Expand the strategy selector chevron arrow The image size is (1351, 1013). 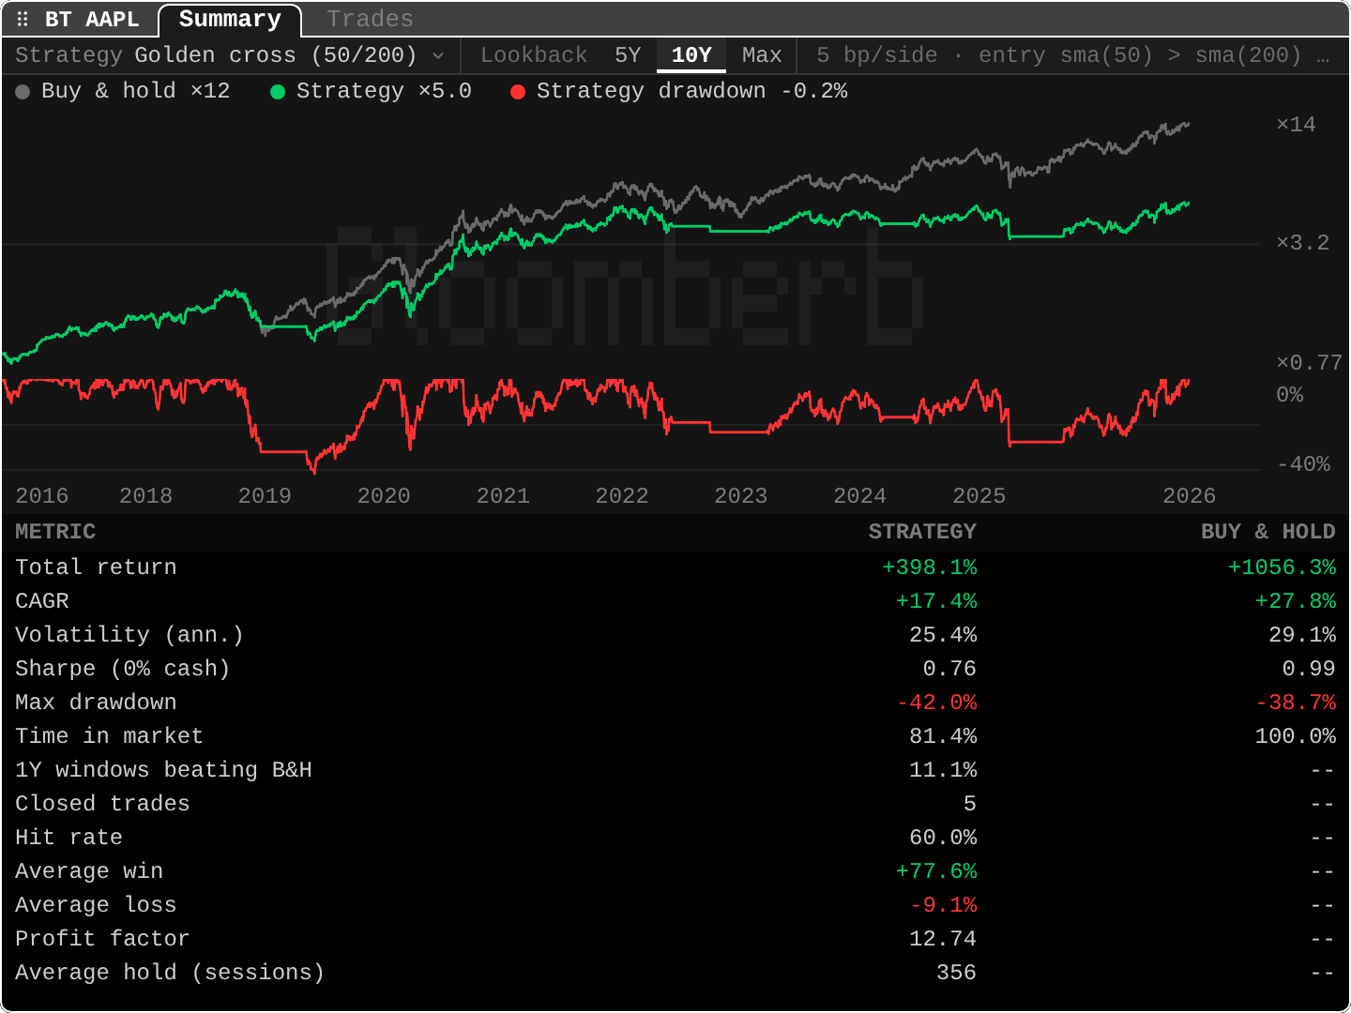tap(438, 56)
